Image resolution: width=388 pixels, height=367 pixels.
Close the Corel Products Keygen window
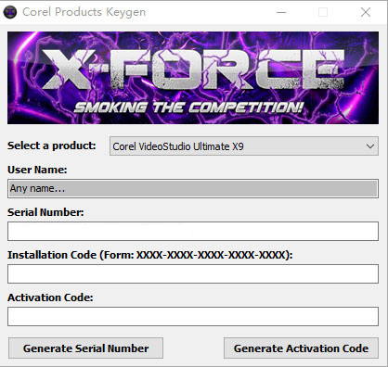tap(366, 12)
